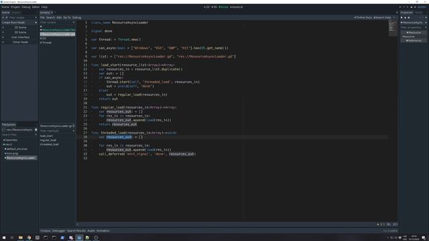Select the Thread help entry

point(46,43)
